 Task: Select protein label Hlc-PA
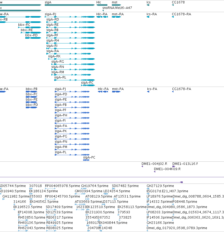pyautogui.click(x=103, y=89)
